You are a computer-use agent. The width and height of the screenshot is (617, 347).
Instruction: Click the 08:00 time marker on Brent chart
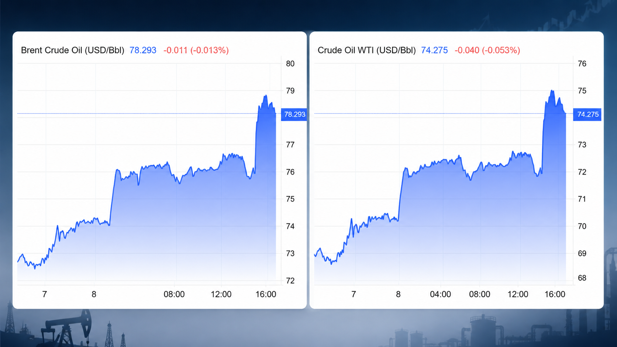pyautogui.click(x=174, y=294)
